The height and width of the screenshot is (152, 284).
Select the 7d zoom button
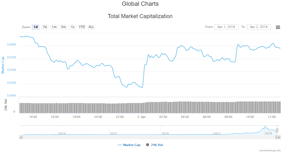coord(45,27)
